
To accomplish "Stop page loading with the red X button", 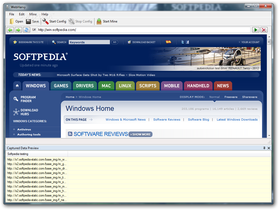I will (x=264, y=30).
